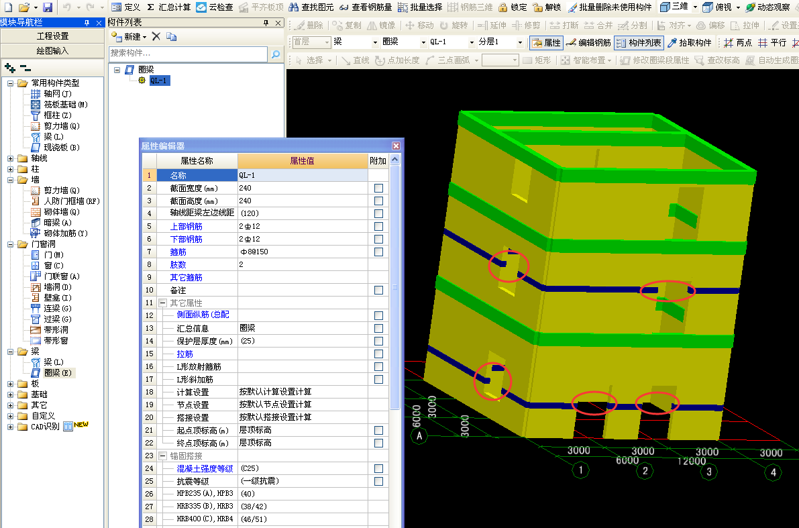Select QL-1 in component list tree
This screenshot has height=528, width=799.
pos(158,81)
